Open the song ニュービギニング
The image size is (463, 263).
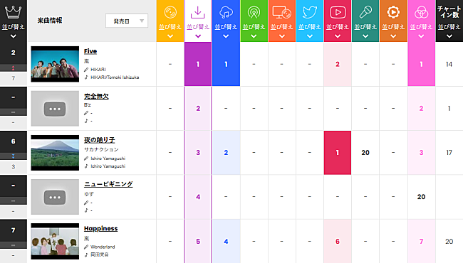[x=108, y=184]
